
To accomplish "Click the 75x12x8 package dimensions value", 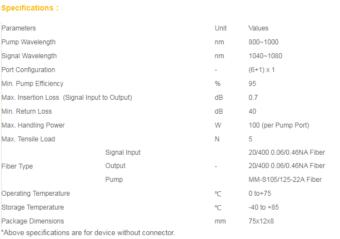I will (x=261, y=221).
